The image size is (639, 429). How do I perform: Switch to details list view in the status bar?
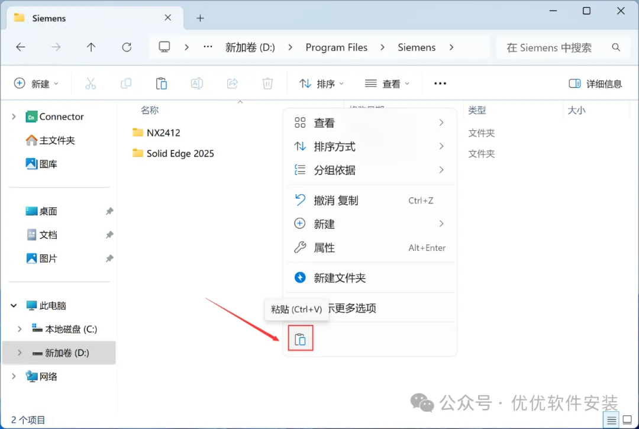611,420
